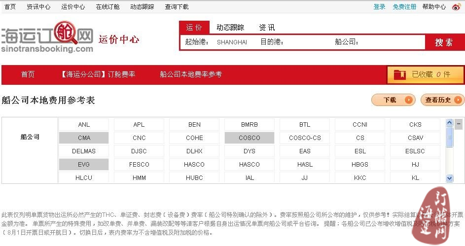Viewport: 465px width, 246px height.
Task: Select carrier CSAV
Action: (x=415, y=138)
